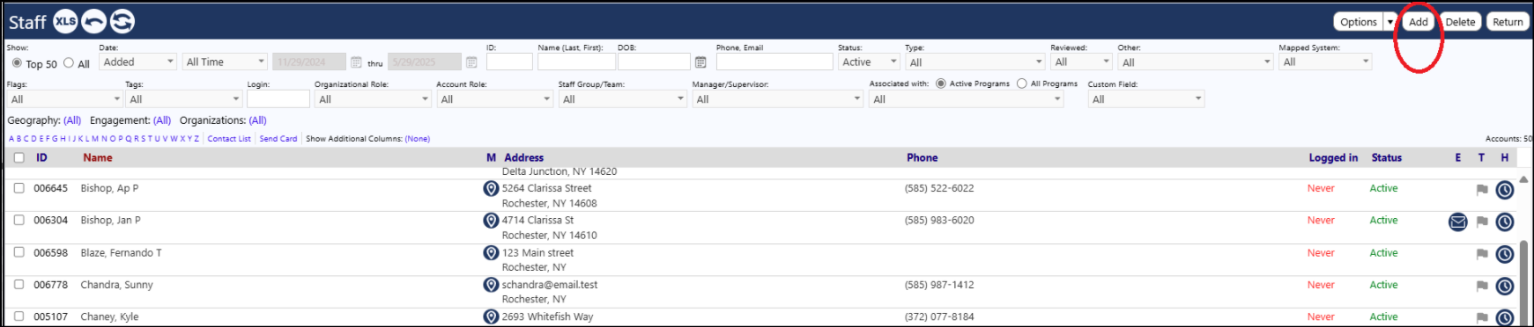Open the Organizational Role dropdown

click(x=373, y=98)
